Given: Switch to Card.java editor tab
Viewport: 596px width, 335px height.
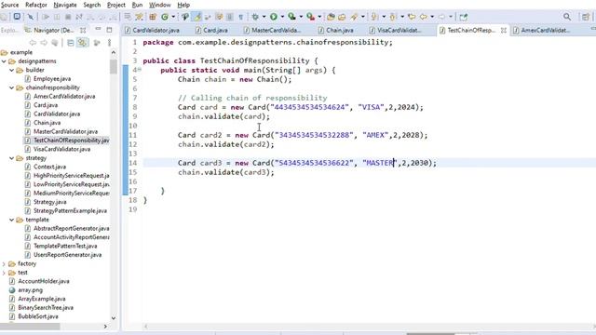Looking at the screenshot, I should coord(211,30).
